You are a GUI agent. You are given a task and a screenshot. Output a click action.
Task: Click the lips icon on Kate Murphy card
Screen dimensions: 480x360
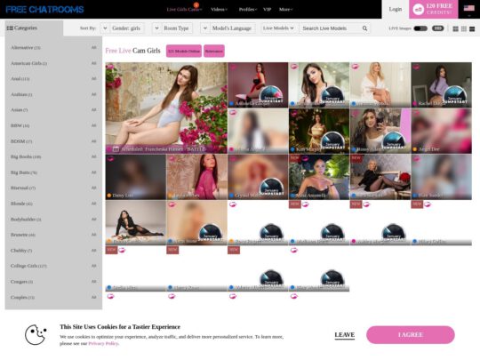click(294, 113)
